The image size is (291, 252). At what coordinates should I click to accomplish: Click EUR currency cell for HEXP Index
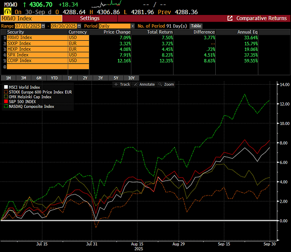click(78, 49)
